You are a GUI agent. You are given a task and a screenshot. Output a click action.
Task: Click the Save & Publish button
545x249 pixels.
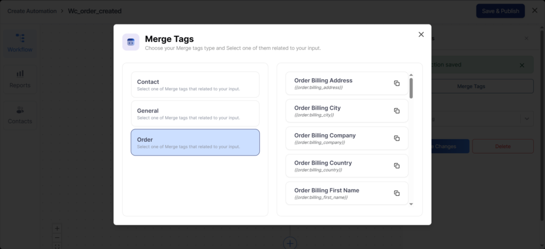pos(500,11)
